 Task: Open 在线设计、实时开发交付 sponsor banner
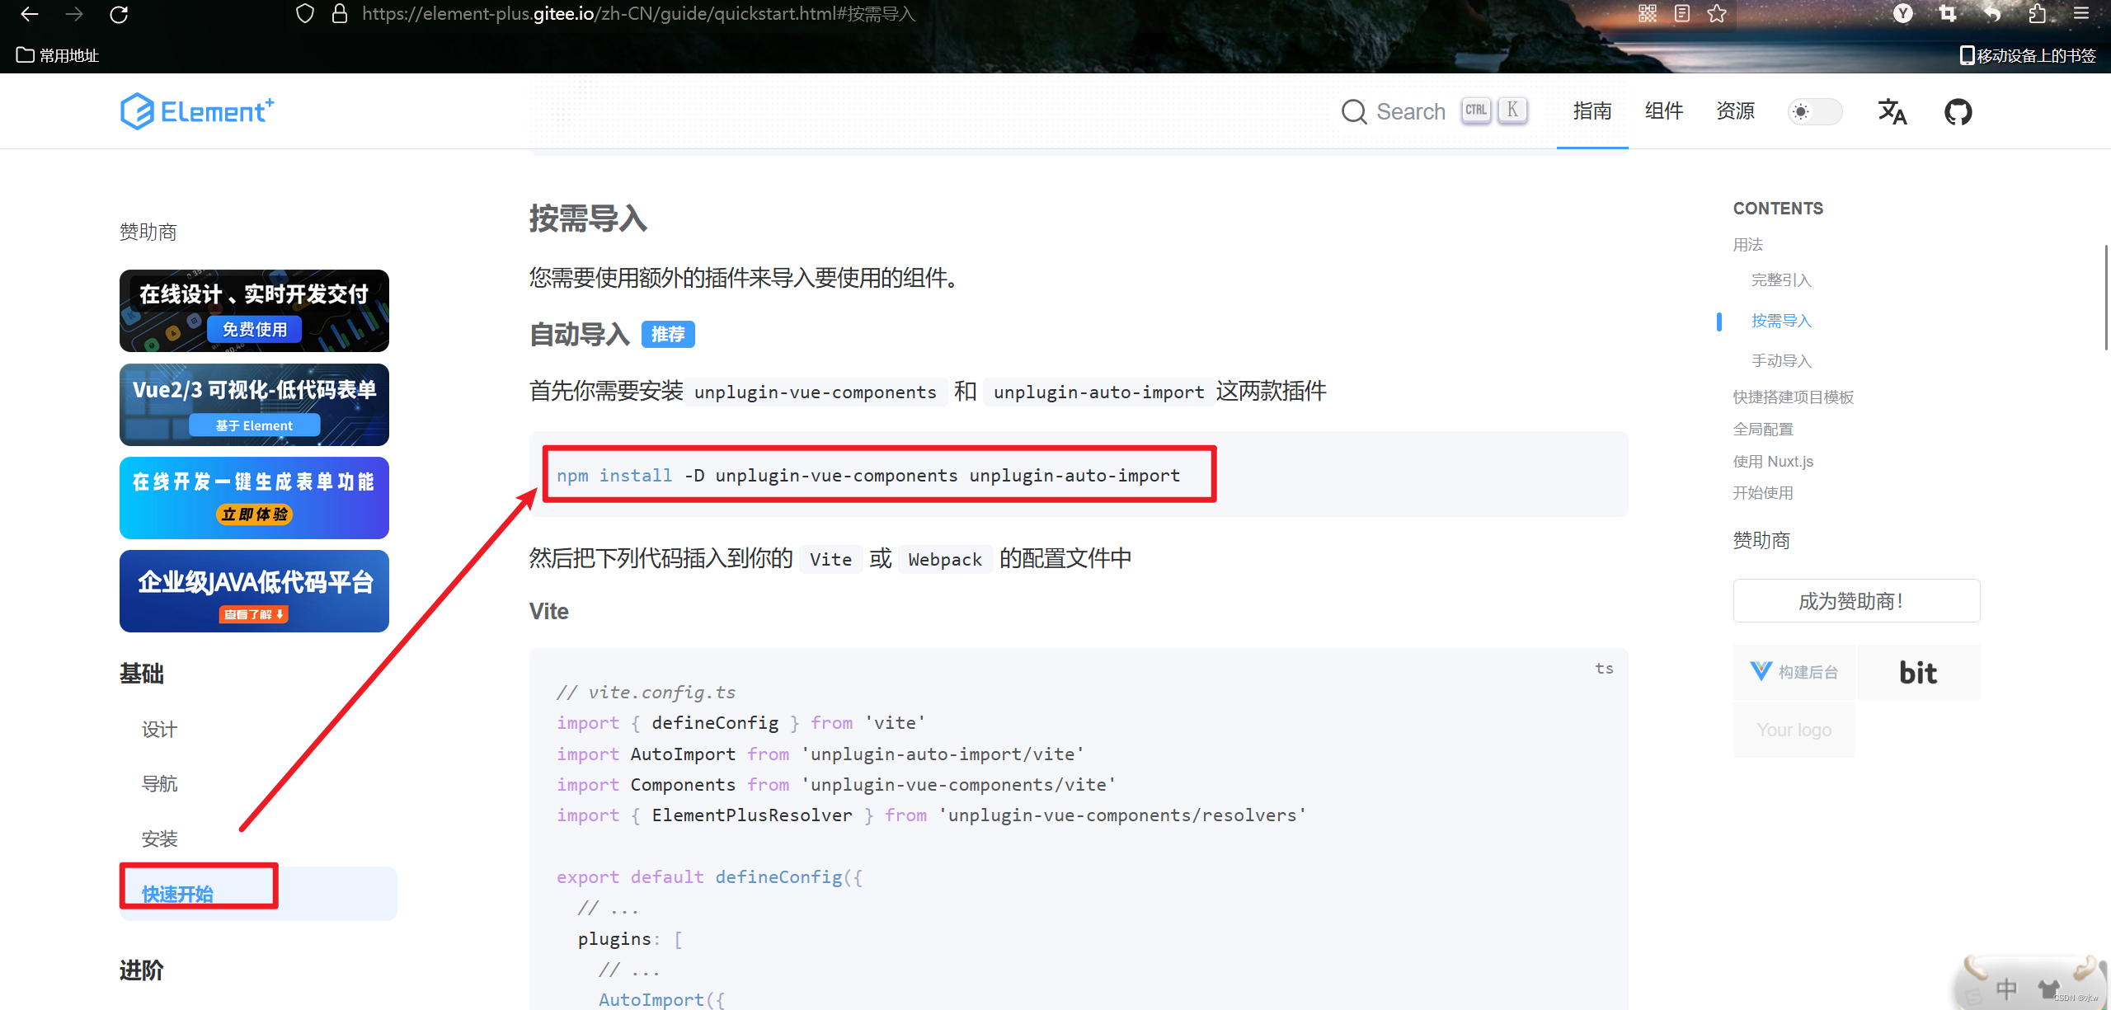click(x=254, y=311)
